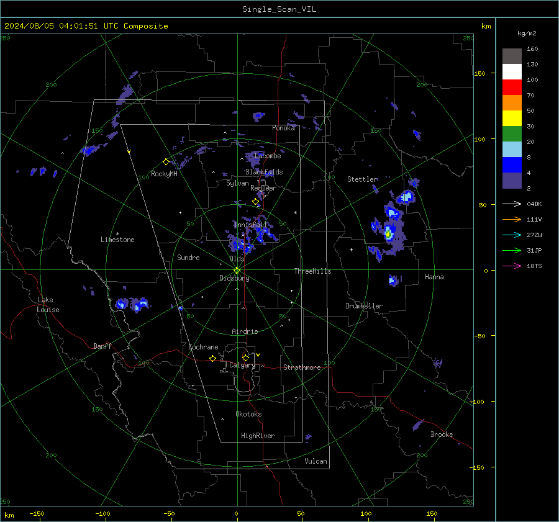Viewport: 559px width, 522px height.
Task: Click the grey 130-160 legend color swatch
Action: tap(512, 56)
